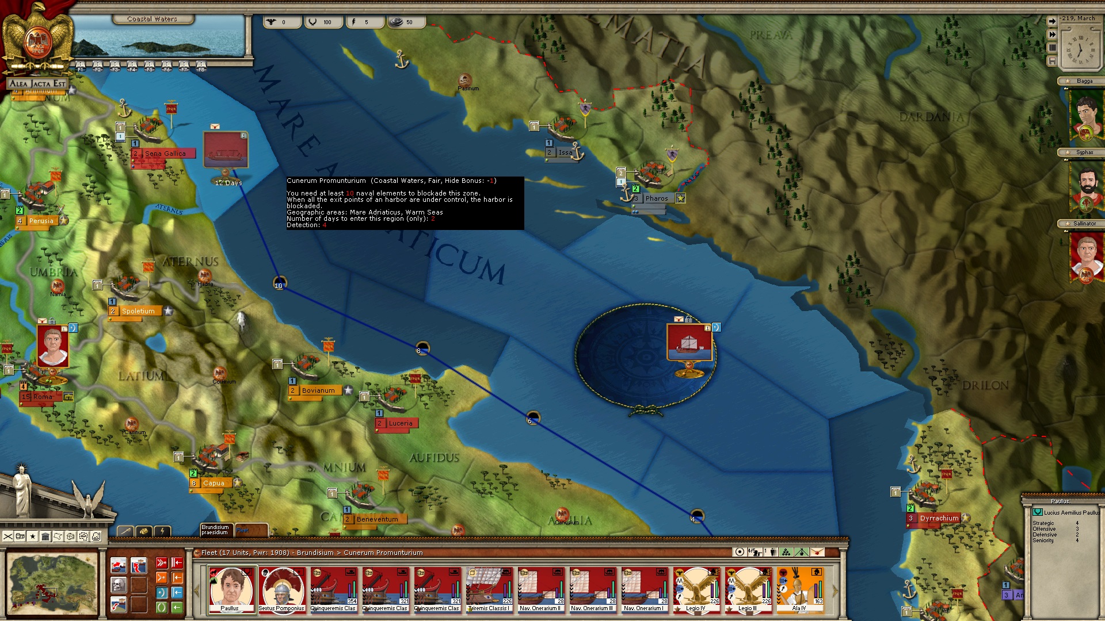The width and height of the screenshot is (1105, 621).
Task: Set red hold-at-all-costs rule of engagement
Action: point(177,563)
